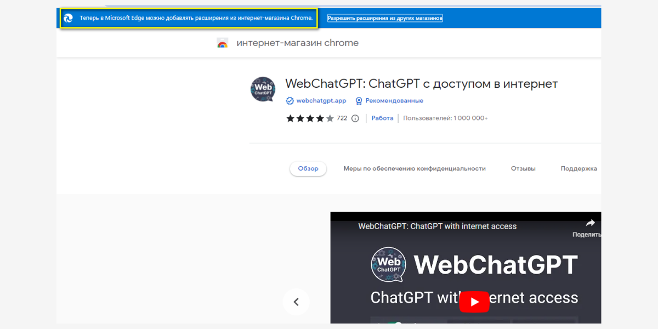This screenshot has height=329, width=658.
Task: Click 'Разрешить расширения из других магазинов' button
Action: click(385, 18)
